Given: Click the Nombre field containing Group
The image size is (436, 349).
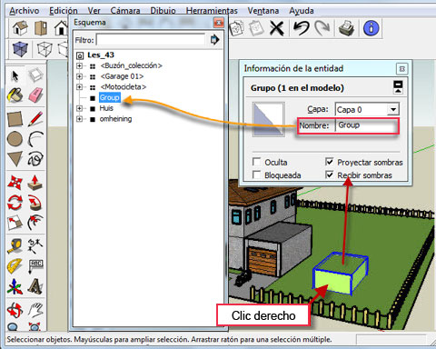Looking at the screenshot, I should pos(367,125).
